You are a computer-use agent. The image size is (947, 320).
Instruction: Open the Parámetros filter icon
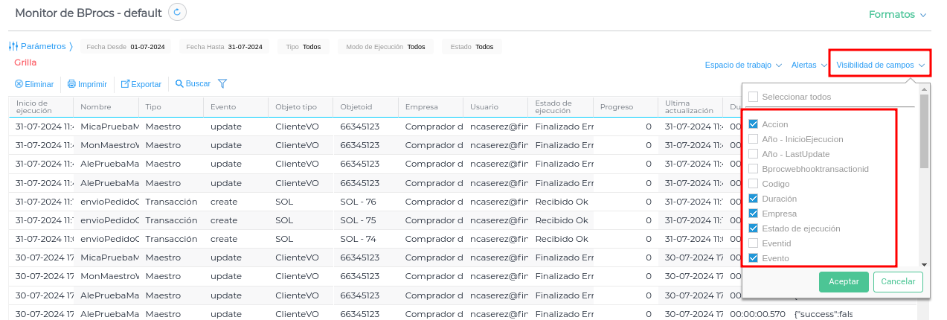point(13,46)
